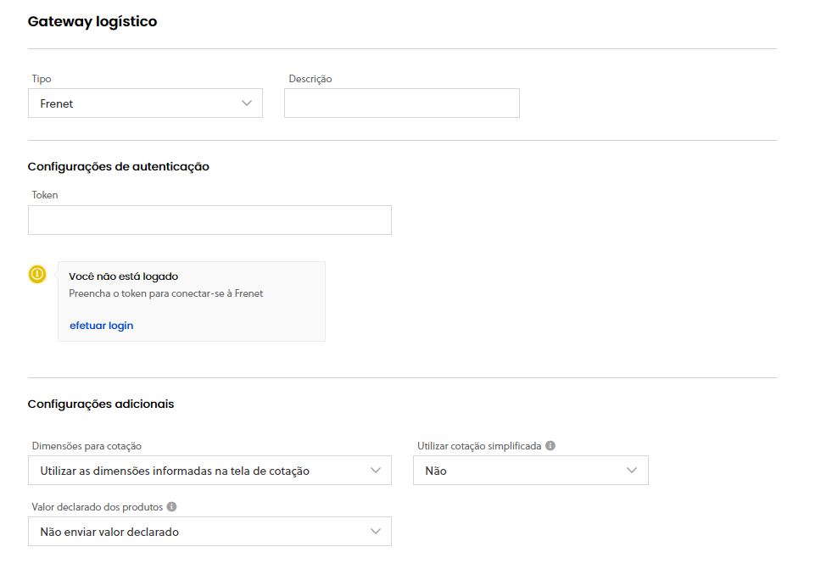This screenshot has height=569, width=832.
Task: Click the "Configurações adicionais" section title
Action: [101, 404]
